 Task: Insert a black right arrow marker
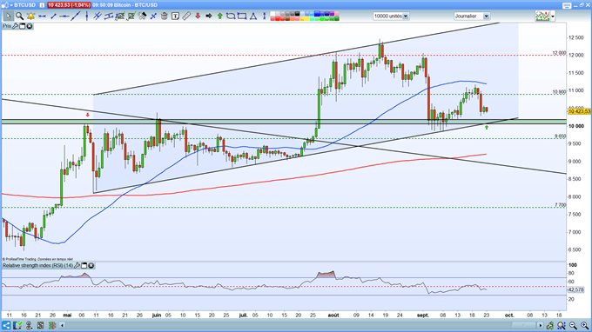click(208, 17)
